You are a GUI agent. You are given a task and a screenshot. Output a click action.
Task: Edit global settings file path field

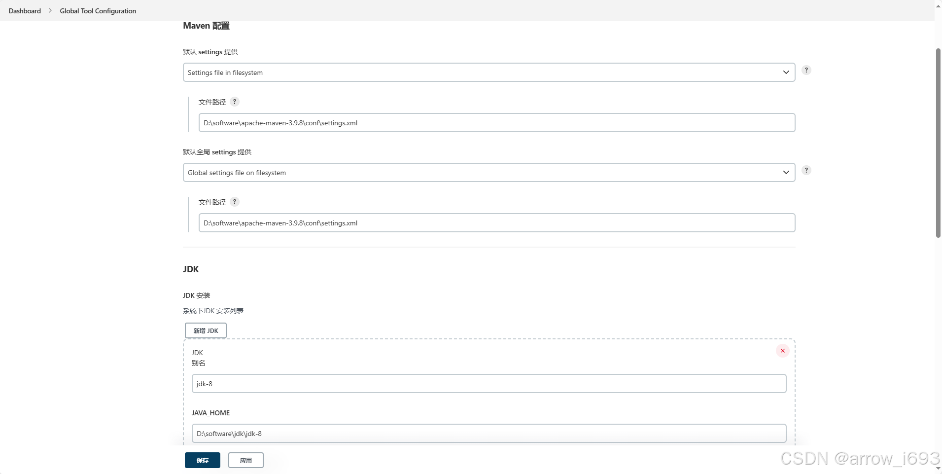coord(497,223)
